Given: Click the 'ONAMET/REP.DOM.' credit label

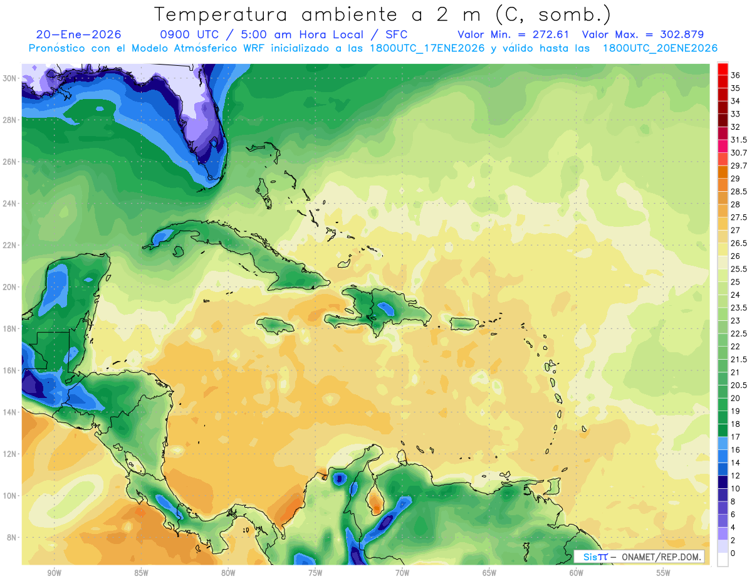Looking at the screenshot, I should tap(662, 557).
